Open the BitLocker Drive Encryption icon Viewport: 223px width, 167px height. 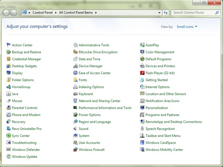[75, 52]
